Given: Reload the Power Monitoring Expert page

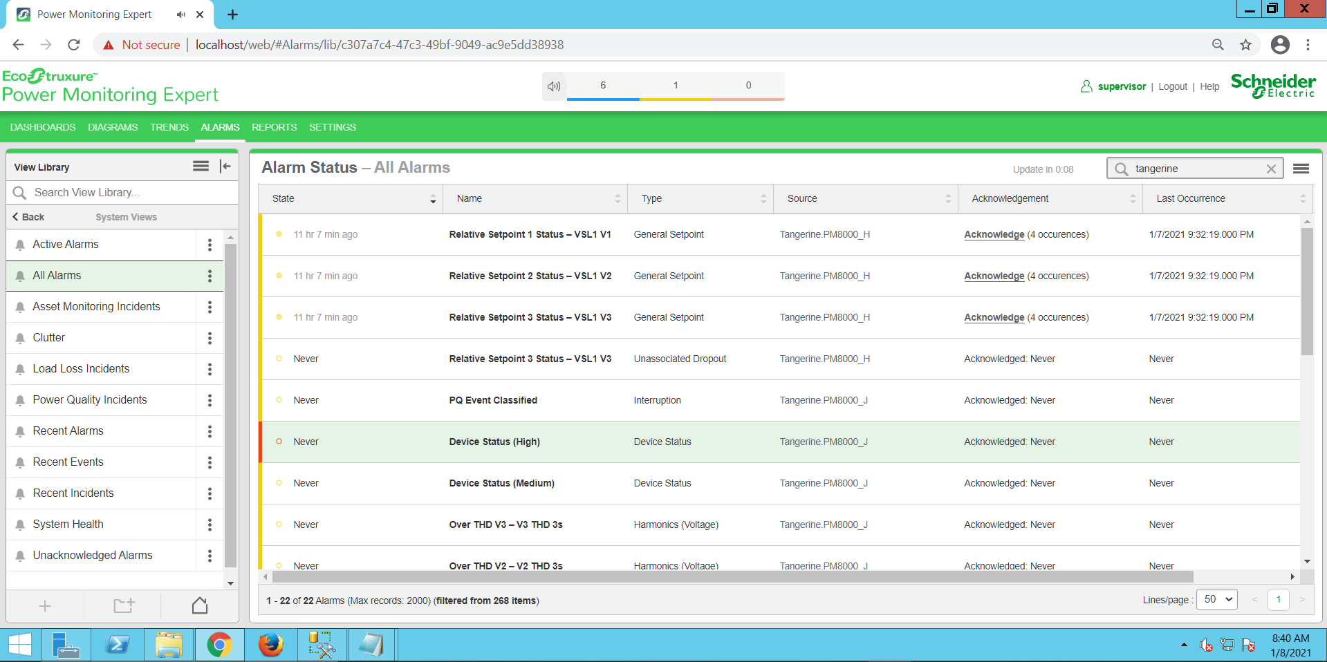Looking at the screenshot, I should click(x=74, y=45).
